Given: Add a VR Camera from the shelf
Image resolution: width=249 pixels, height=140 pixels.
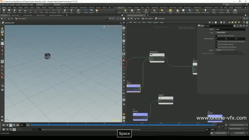Looking at the screenshot, I should click(x=221, y=11).
